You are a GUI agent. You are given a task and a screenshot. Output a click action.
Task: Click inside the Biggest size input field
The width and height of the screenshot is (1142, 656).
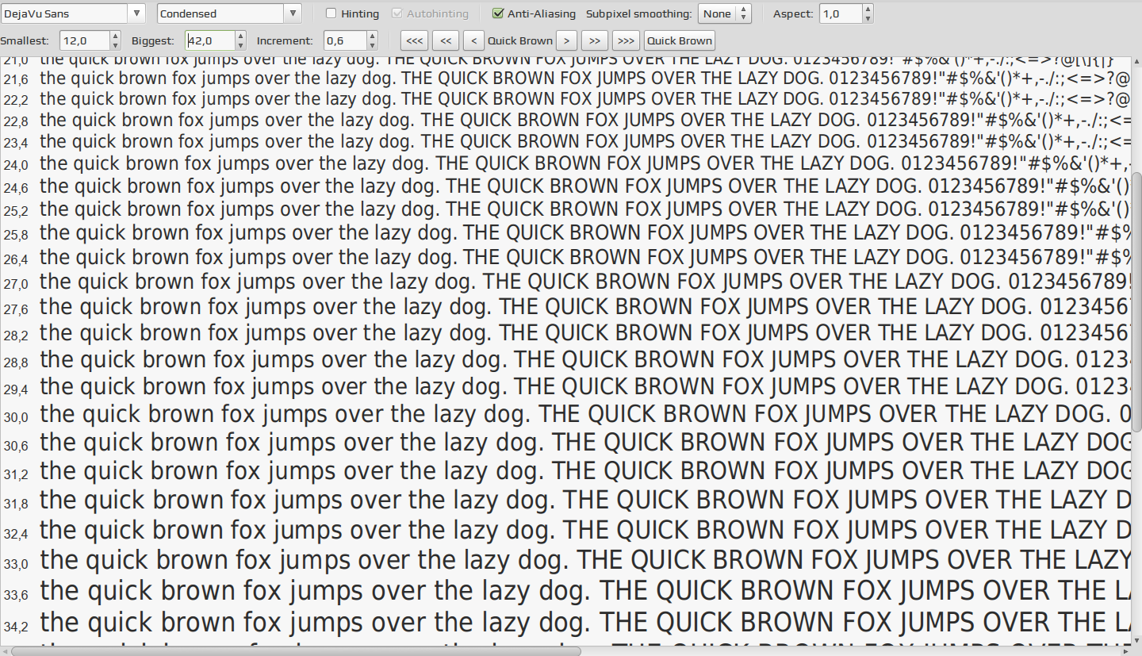(210, 40)
